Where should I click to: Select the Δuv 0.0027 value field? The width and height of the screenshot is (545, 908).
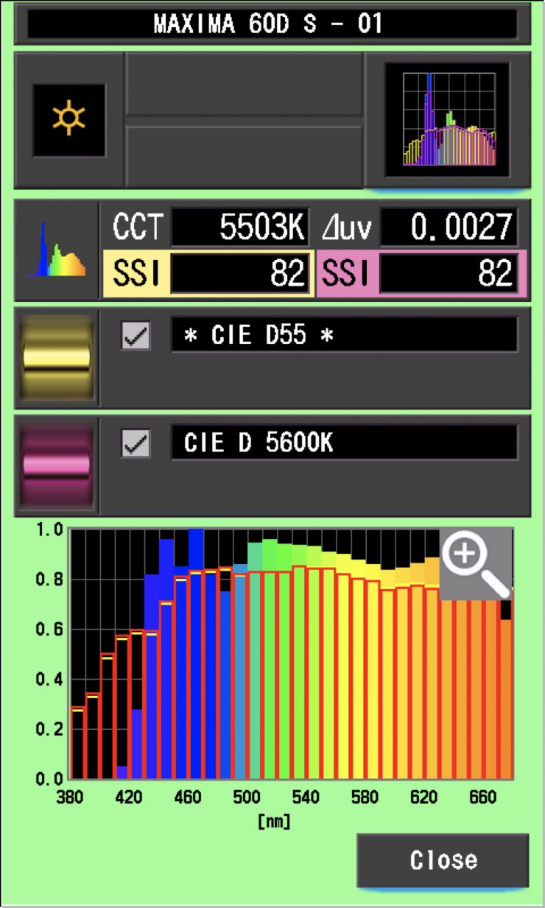pyautogui.click(x=449, y=229)
